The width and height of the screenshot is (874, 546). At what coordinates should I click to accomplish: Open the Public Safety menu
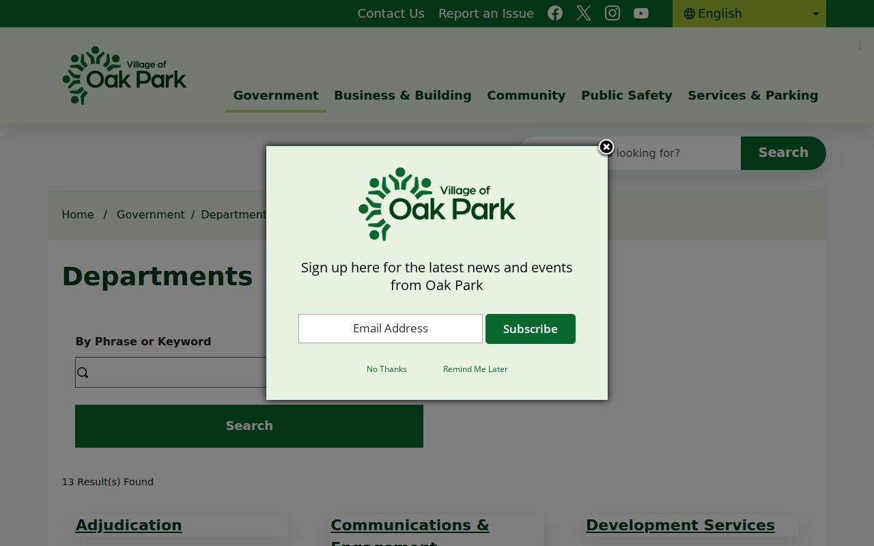(x=627, y=96)
